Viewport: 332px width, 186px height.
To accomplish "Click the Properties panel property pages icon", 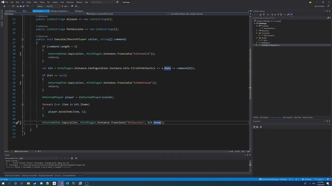I will 260,127.
